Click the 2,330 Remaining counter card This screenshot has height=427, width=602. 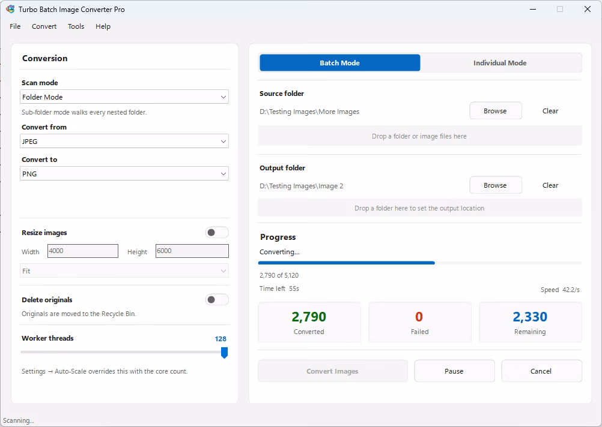pos(531,323)
